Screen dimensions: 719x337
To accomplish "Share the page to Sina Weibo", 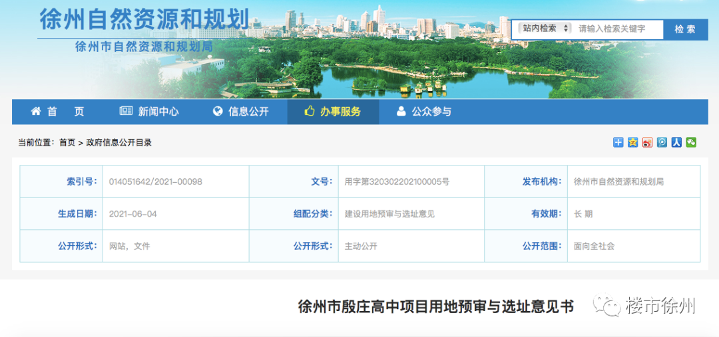I will [648, 142].
